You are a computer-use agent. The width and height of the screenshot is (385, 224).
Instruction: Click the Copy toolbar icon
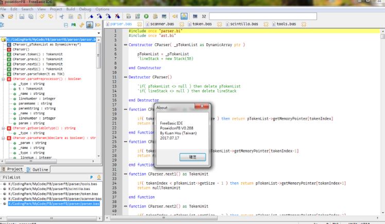tap(71, 16)
